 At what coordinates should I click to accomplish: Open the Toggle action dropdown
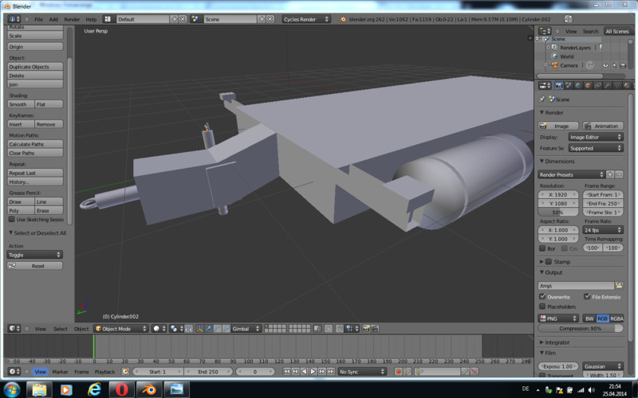34,255
